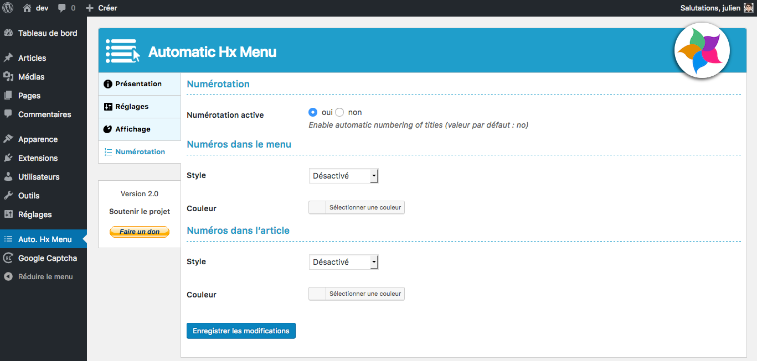Click the Tableau de bord dashboard icon
The image size is (757, 361).
8,33
